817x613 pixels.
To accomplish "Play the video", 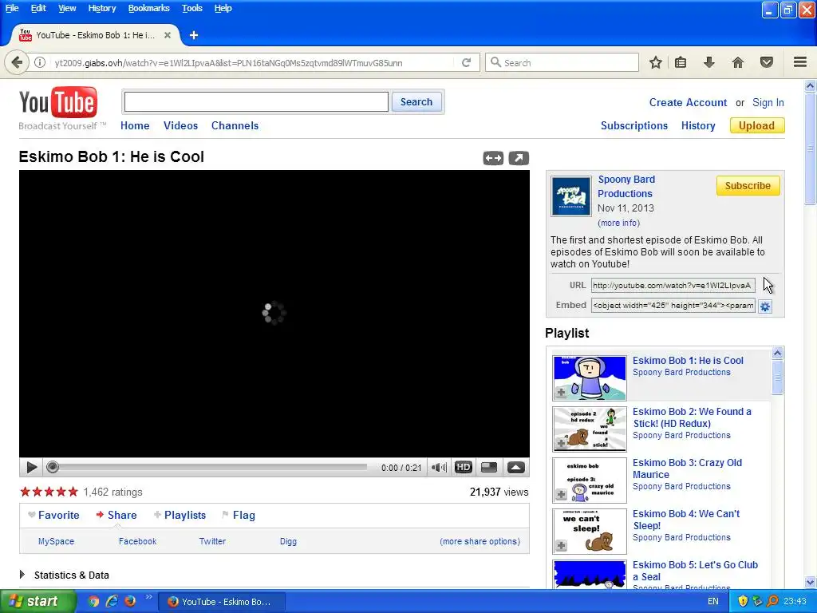I will click(x=31, y=468).
